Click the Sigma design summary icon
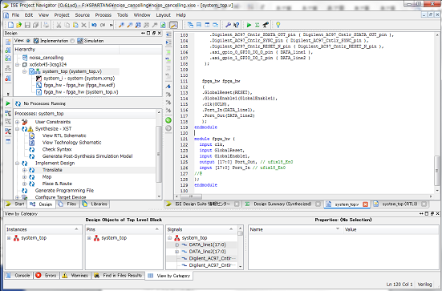Image resolution: width=442 pixels, height=291 pixels. pos(257,25)
